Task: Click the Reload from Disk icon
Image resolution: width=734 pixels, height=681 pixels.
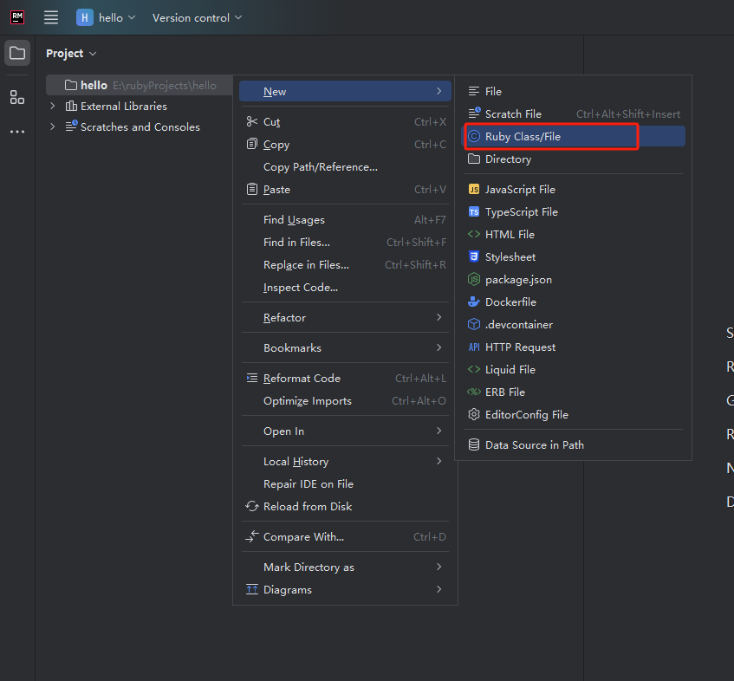Action: tap(252, 507)
